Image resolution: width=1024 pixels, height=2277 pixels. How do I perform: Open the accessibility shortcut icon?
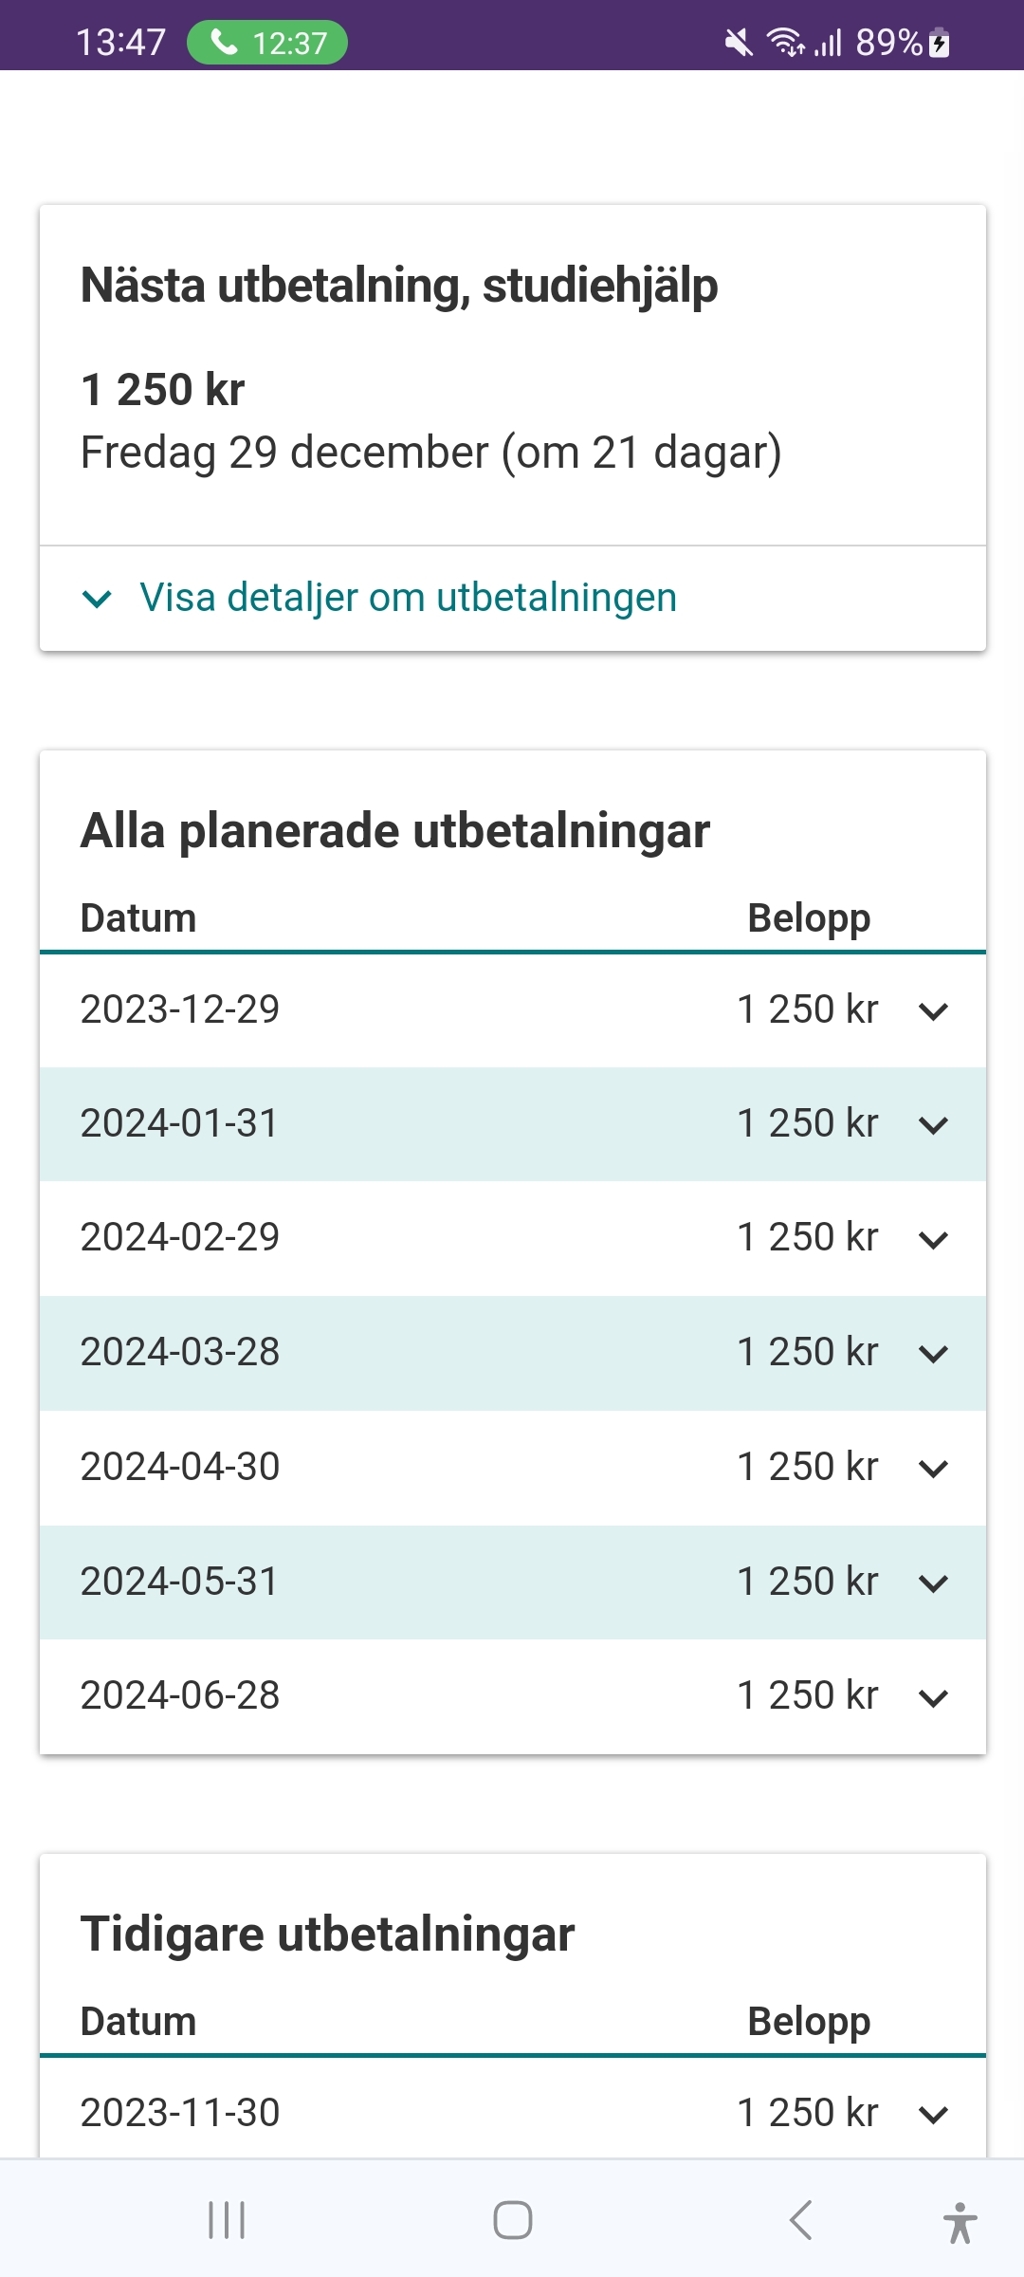click(960, 2222)
